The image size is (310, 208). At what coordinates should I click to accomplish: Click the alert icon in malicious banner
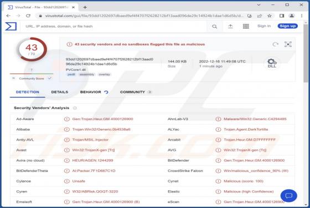coord(69,44)
